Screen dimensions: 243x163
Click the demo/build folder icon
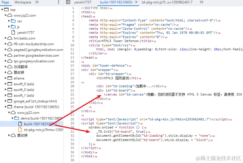point(17,118)
